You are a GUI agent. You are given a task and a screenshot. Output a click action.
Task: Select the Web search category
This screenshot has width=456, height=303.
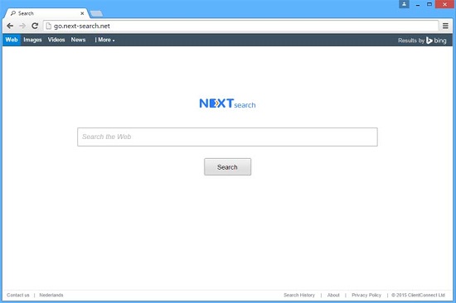[x=12, y=40]
